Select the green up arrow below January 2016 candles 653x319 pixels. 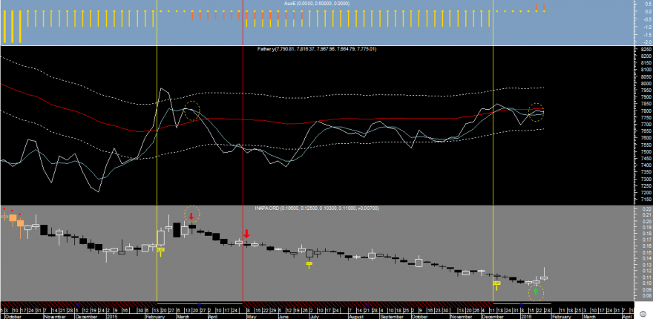coord(536,292)
